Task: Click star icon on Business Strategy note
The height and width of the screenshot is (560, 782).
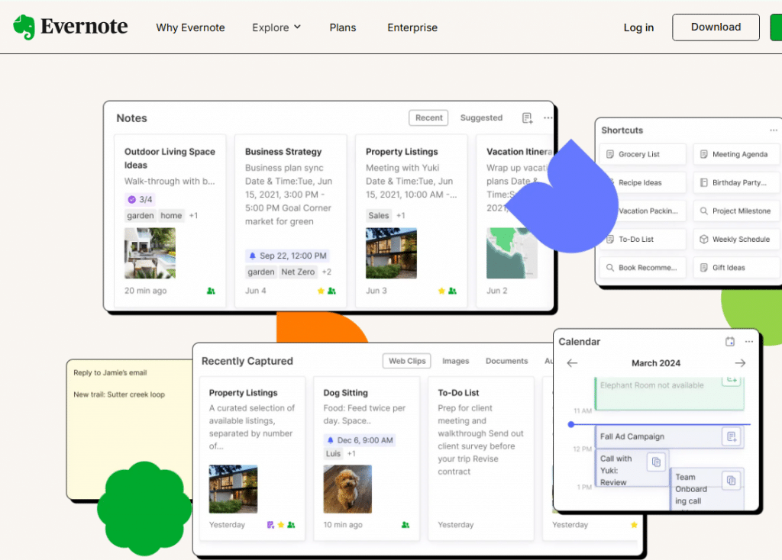Action: 321,291
